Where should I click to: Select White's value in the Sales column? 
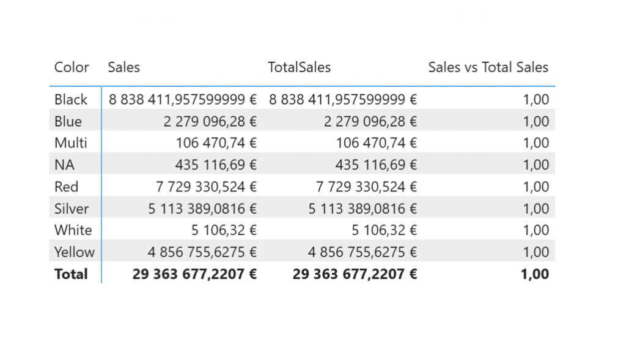click(x=224, y=231)
